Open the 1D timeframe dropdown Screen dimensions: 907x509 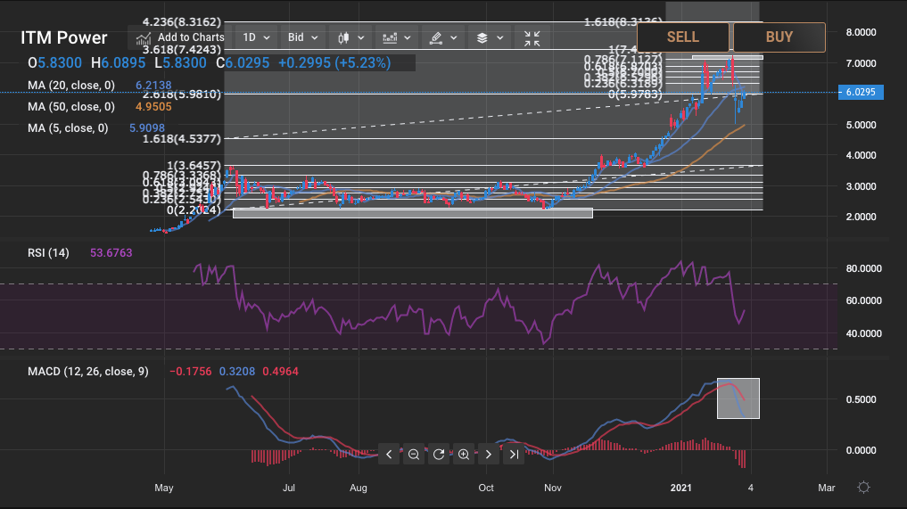256,37
